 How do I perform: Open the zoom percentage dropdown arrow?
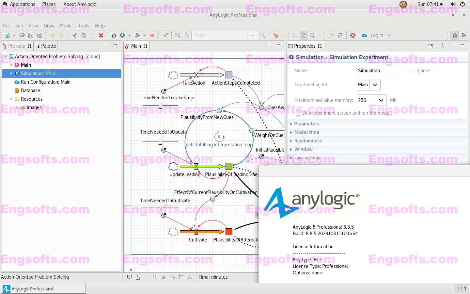(252, 35)
